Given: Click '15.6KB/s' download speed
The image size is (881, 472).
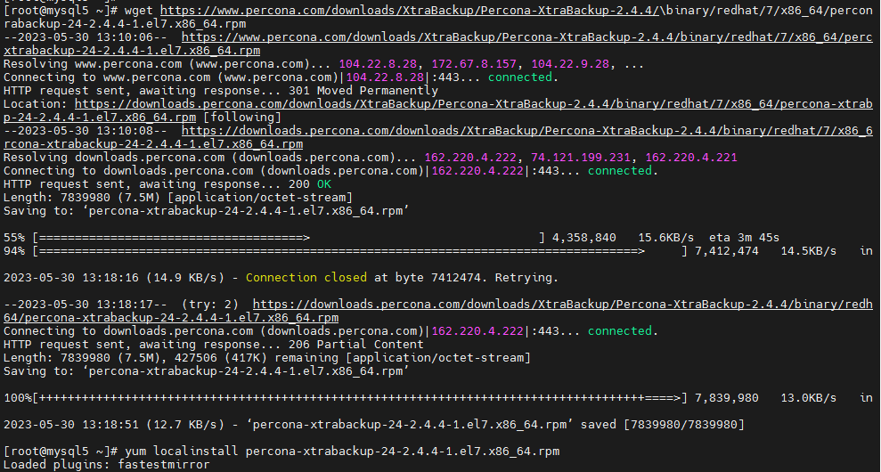Looking at the screenshot, I should tap(665, 238).
